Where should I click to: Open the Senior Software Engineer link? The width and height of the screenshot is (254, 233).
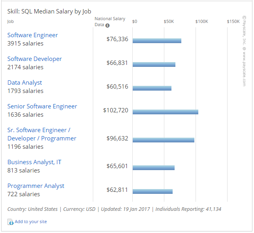42,106
